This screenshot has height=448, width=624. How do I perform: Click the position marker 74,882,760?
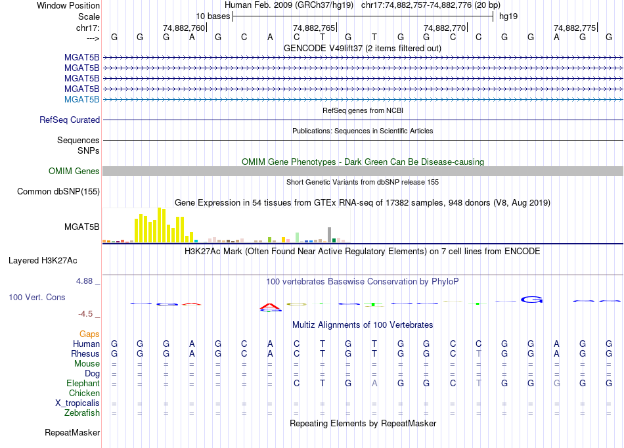point(184,28)
